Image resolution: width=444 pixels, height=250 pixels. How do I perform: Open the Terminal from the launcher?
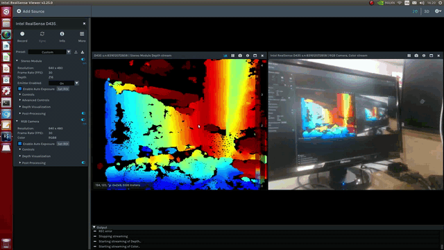pos(6,103)
